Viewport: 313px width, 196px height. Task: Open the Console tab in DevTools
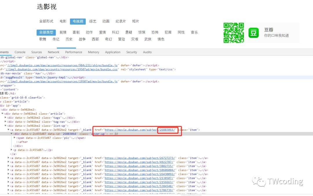click(20, 52)
